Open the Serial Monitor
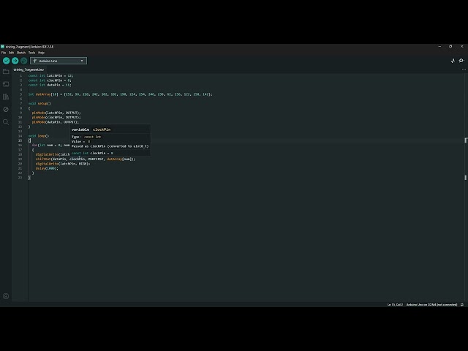Viewport: 468px width, 351px height. 462,61
